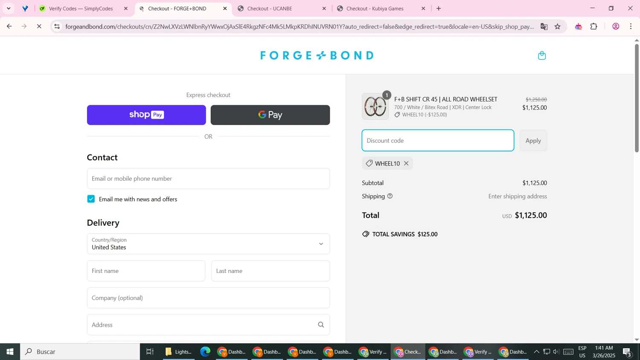Viewport: 640px width, 360px height.
Task: Select the F+B SHIFT CR 45 product title
Action: tap(445, 99)
